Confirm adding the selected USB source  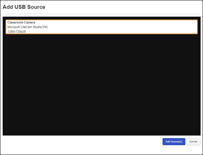pos(174,141)
